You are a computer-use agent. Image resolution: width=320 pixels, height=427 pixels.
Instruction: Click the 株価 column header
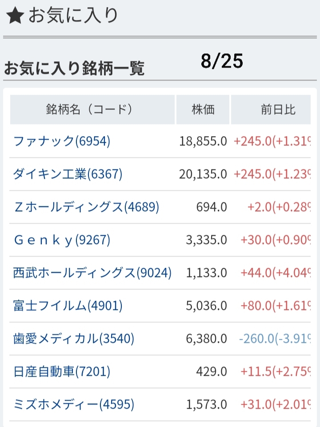point(203,109)
